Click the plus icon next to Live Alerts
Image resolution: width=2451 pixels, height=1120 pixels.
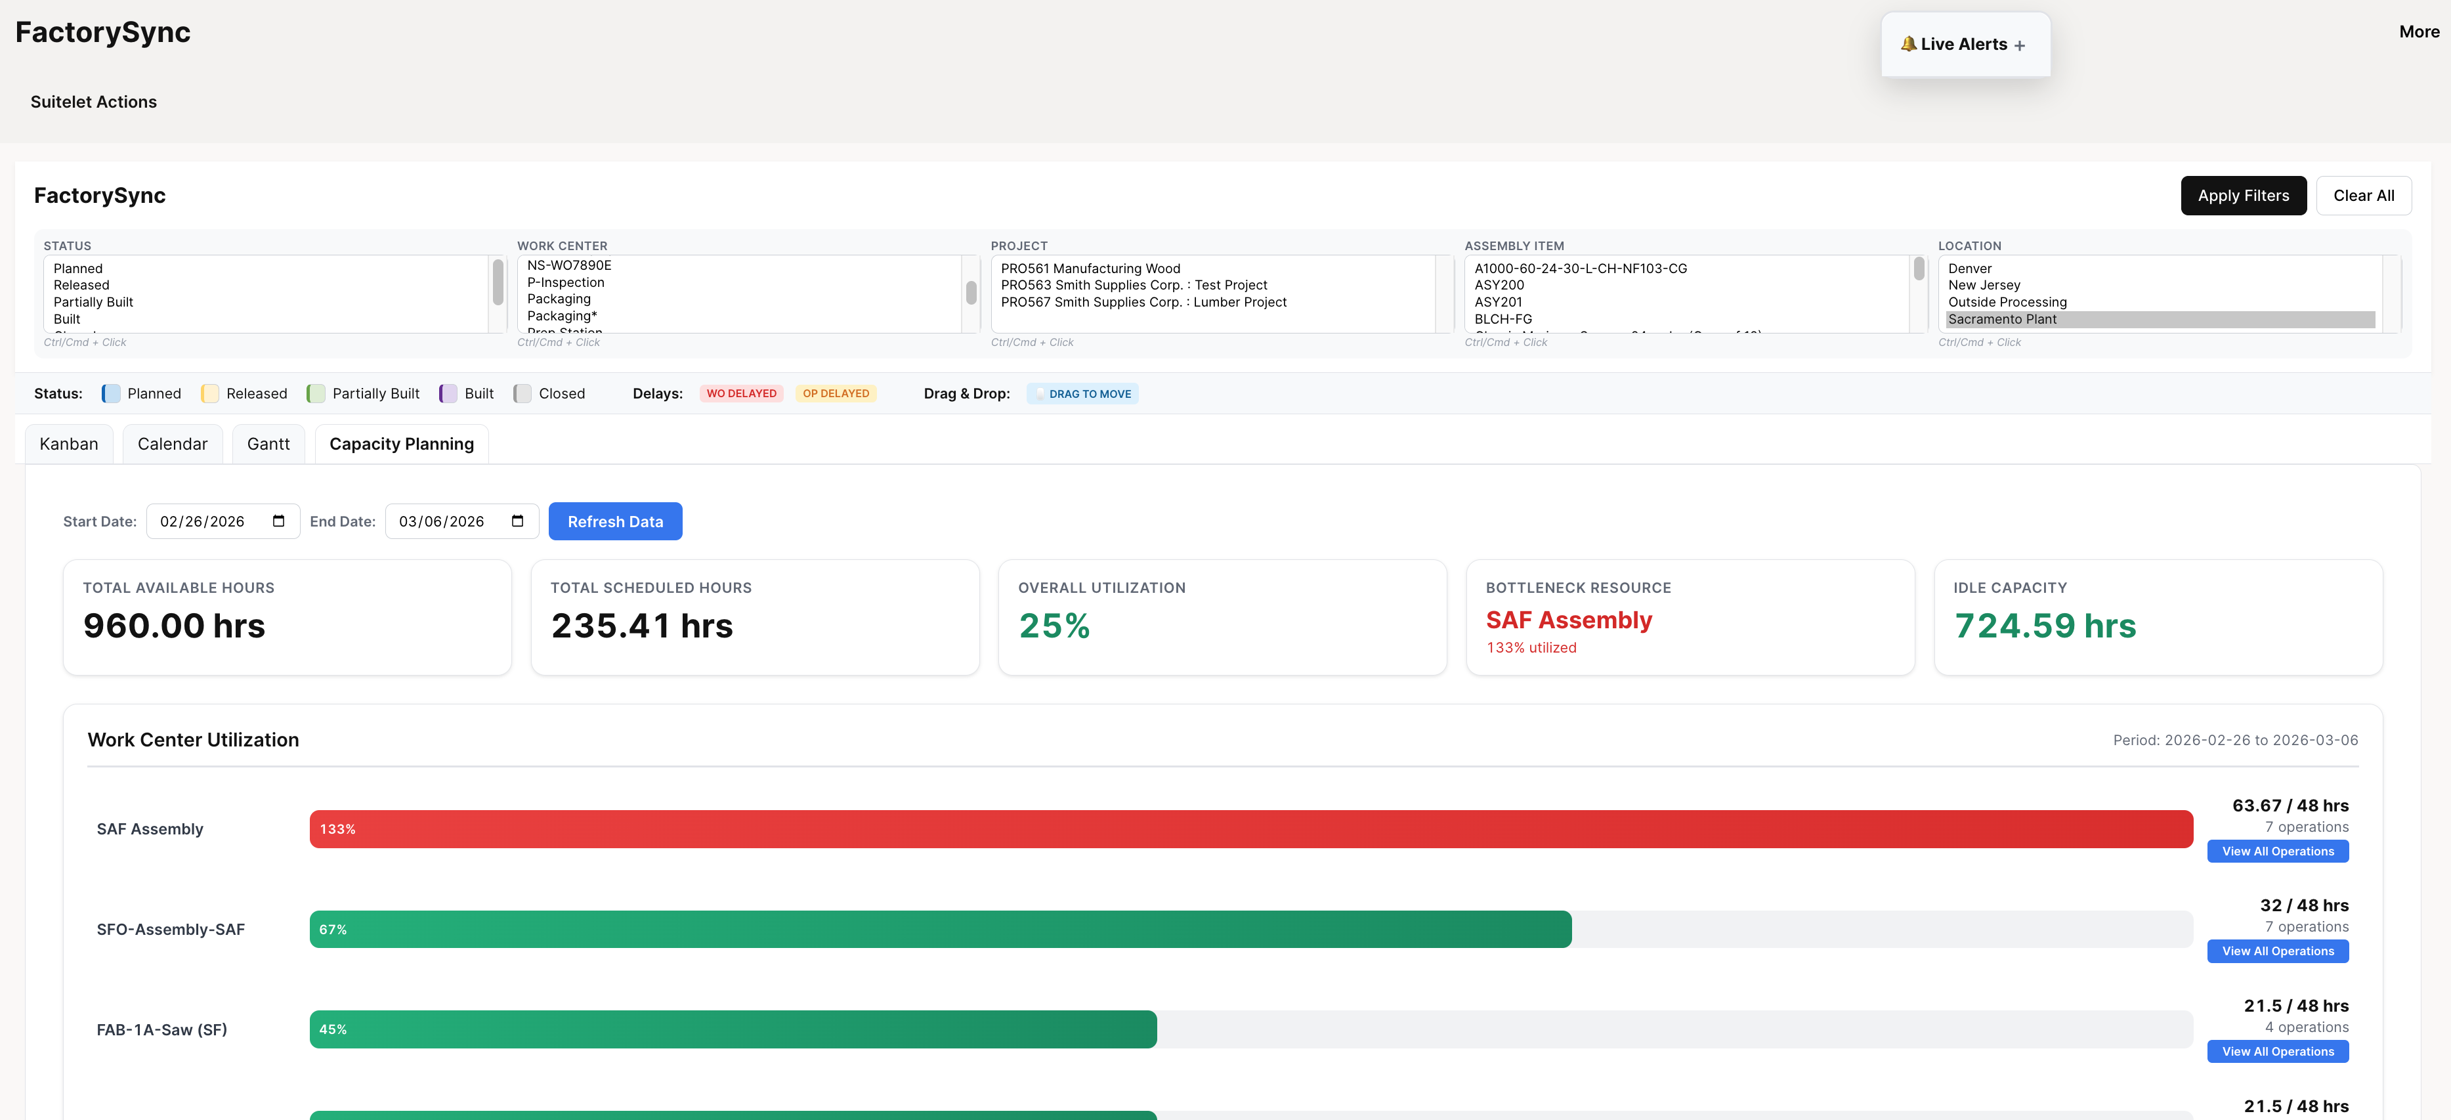[2020, 44]
